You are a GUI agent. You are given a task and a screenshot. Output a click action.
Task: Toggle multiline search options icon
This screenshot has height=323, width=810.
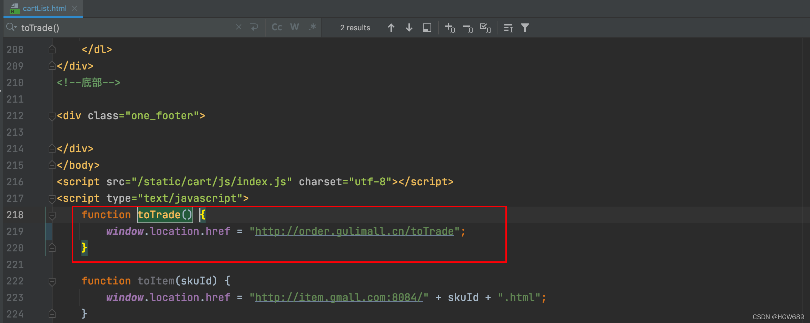click(x=509, y=28)
